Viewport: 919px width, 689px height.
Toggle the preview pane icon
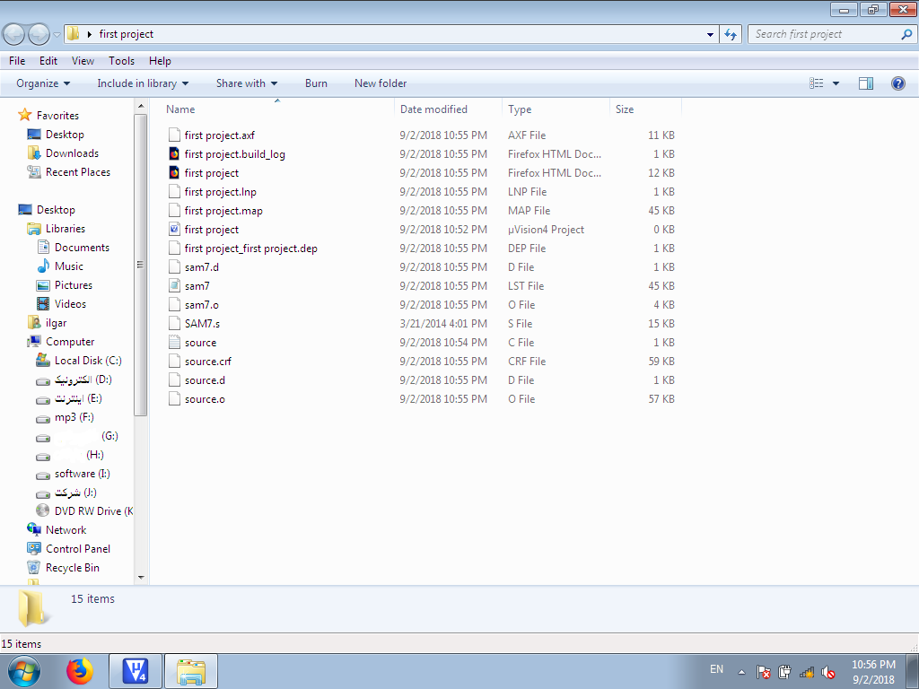click(x=866, y=83)
